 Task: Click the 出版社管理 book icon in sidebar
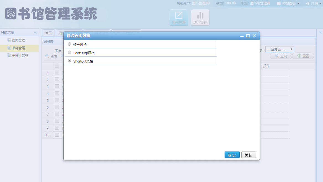(x=9, y=55)
